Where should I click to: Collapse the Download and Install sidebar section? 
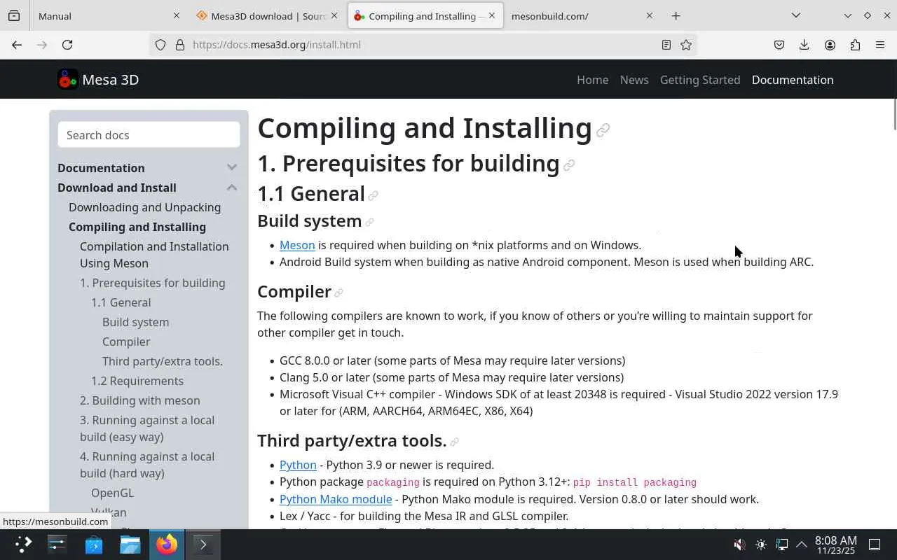(x=232, y=187)
